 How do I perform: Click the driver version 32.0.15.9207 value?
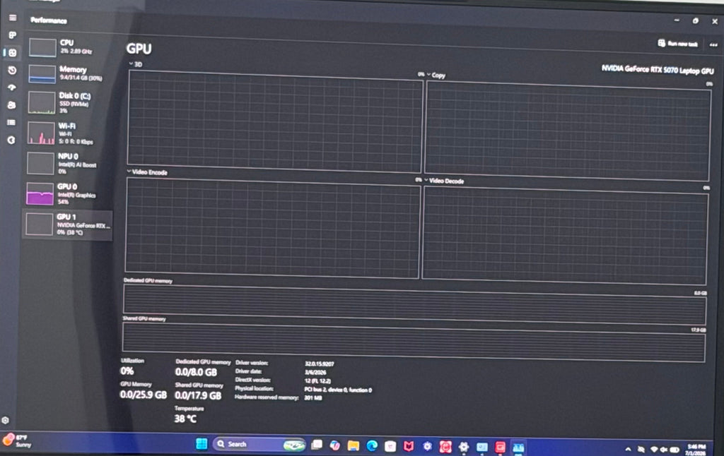pos(319,364)
